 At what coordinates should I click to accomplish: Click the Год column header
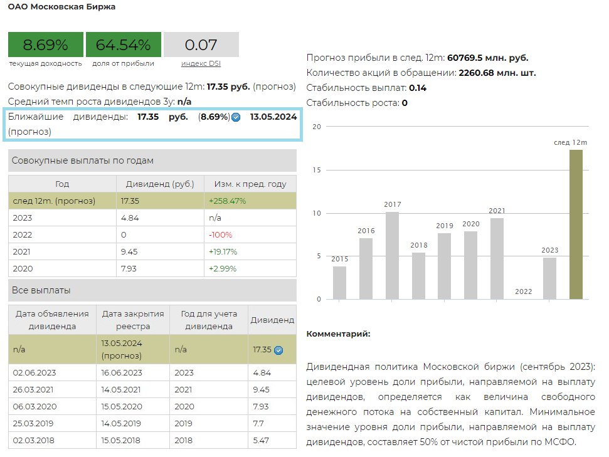pyautogui.click(x=62, y=184)
